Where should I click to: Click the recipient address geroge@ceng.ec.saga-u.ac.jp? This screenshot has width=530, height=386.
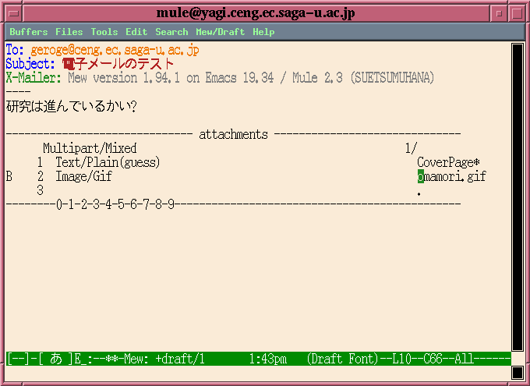(115, 51)
